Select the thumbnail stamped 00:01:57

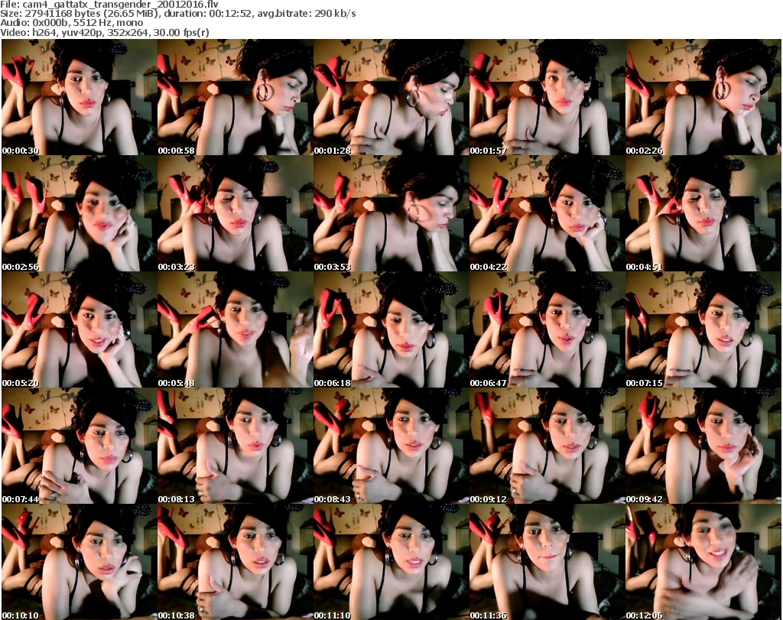click(x=547, y=97)
